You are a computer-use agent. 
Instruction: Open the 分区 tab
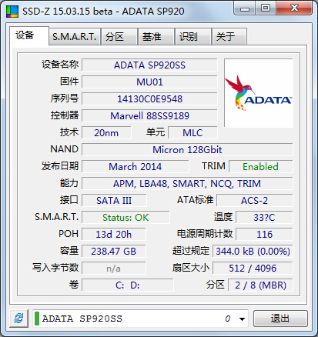click(x=119, y=37)
